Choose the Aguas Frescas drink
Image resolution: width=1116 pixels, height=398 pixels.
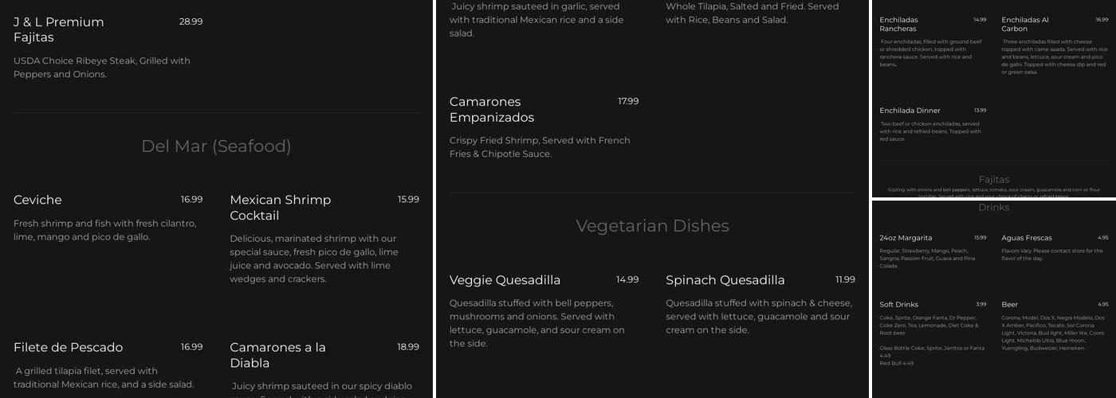[x=1027, y=238]
